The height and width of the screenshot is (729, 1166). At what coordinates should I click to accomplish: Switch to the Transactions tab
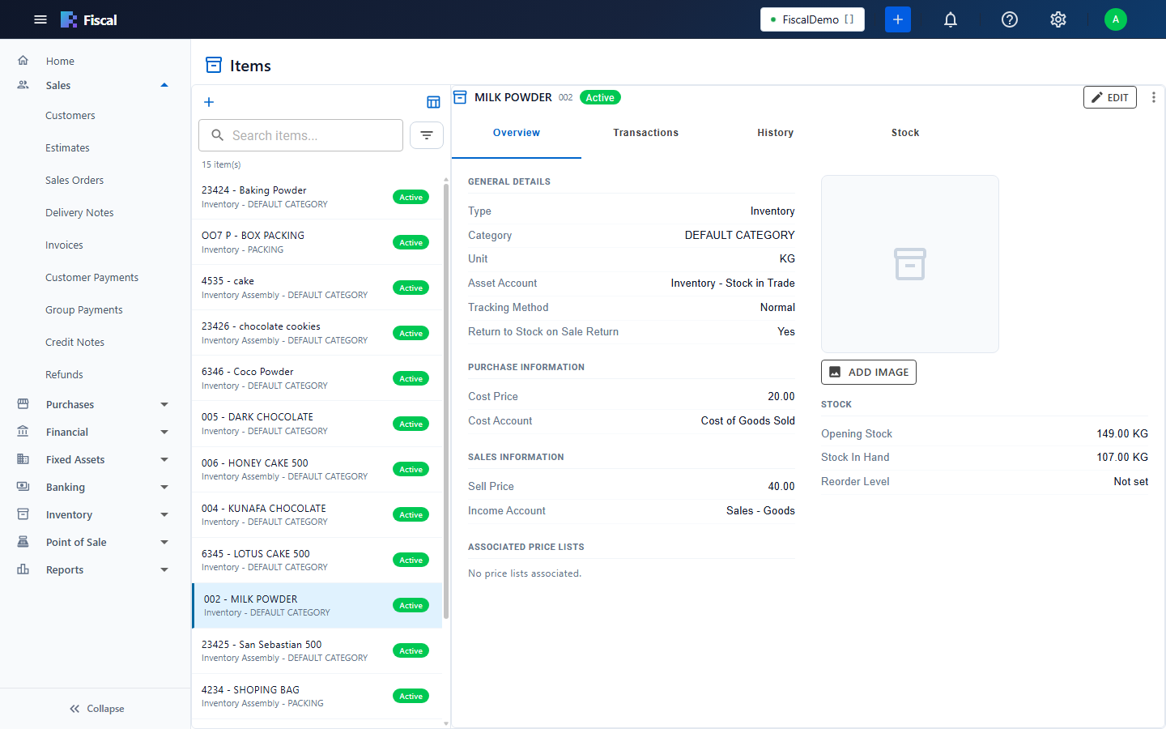[x=646, y=133]
